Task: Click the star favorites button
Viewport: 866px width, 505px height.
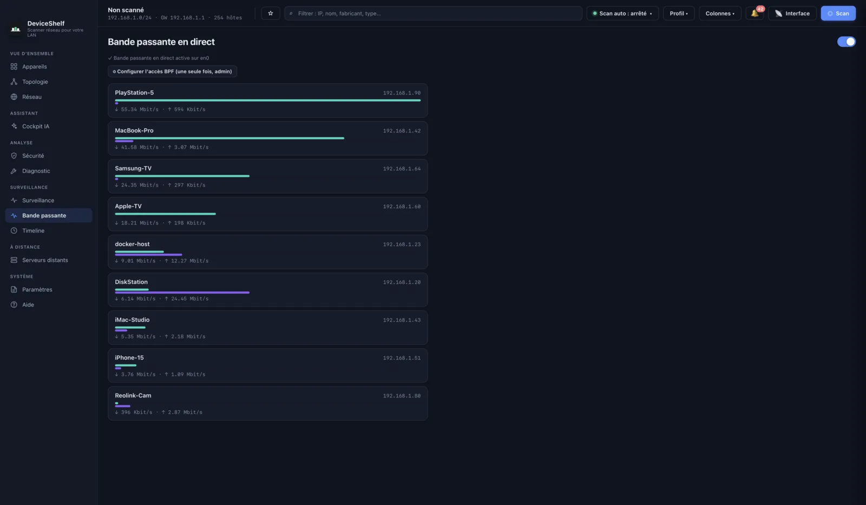Action: click(271, 14)
